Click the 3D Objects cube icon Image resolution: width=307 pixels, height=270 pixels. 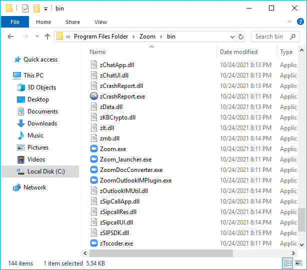(21, 87)
